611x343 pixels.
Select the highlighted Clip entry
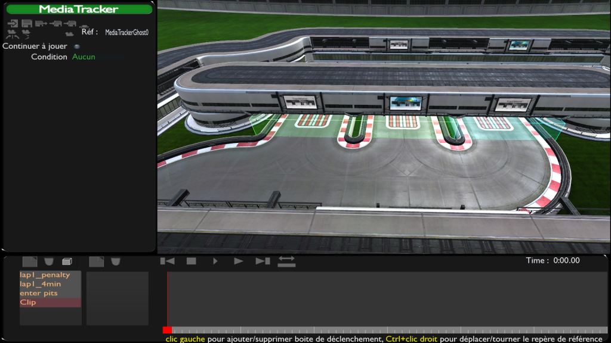click(x=50, y=303)
